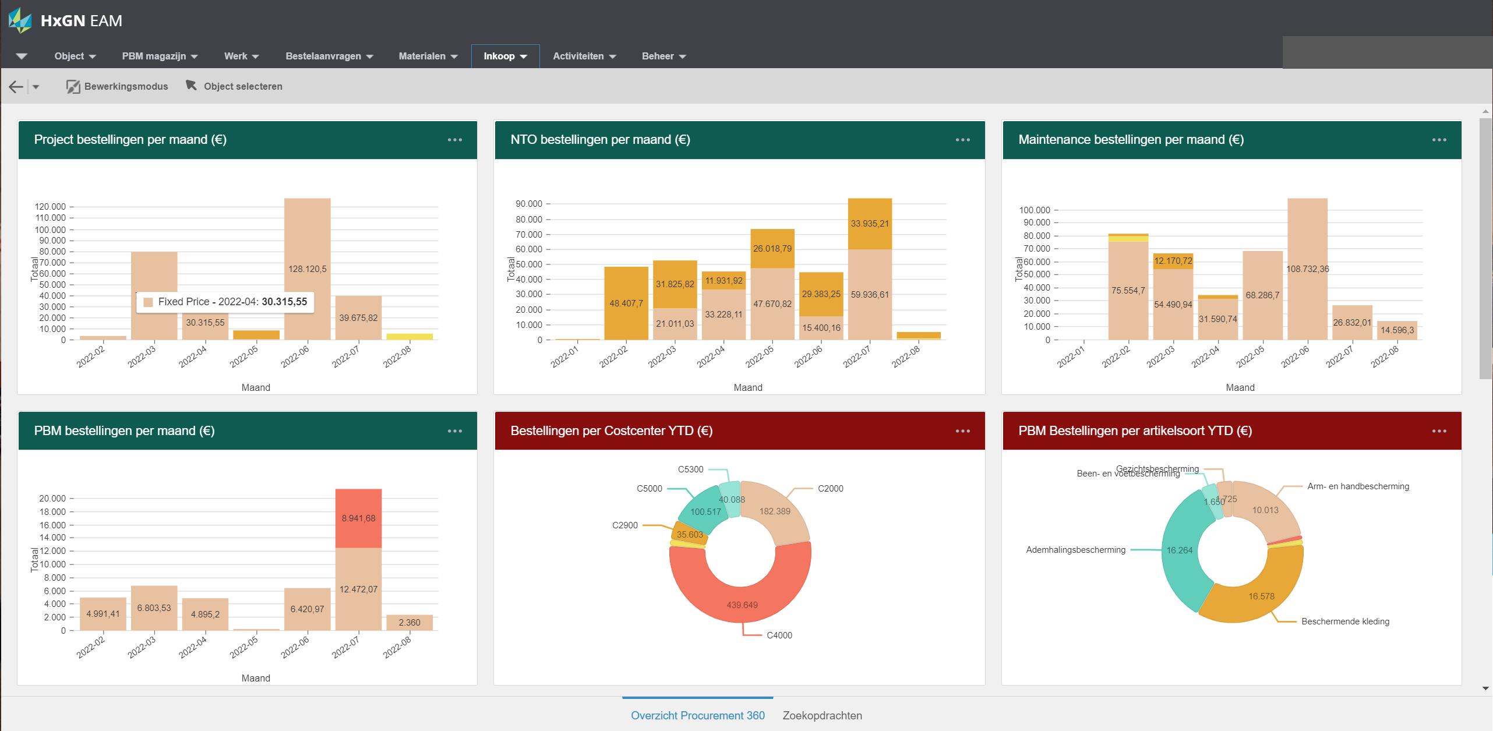The width and height of the screenshot is (1493, 731).
Task: Click the 68.286,7 bar in Maintenance chart
Action: (x=1263, y=295)
